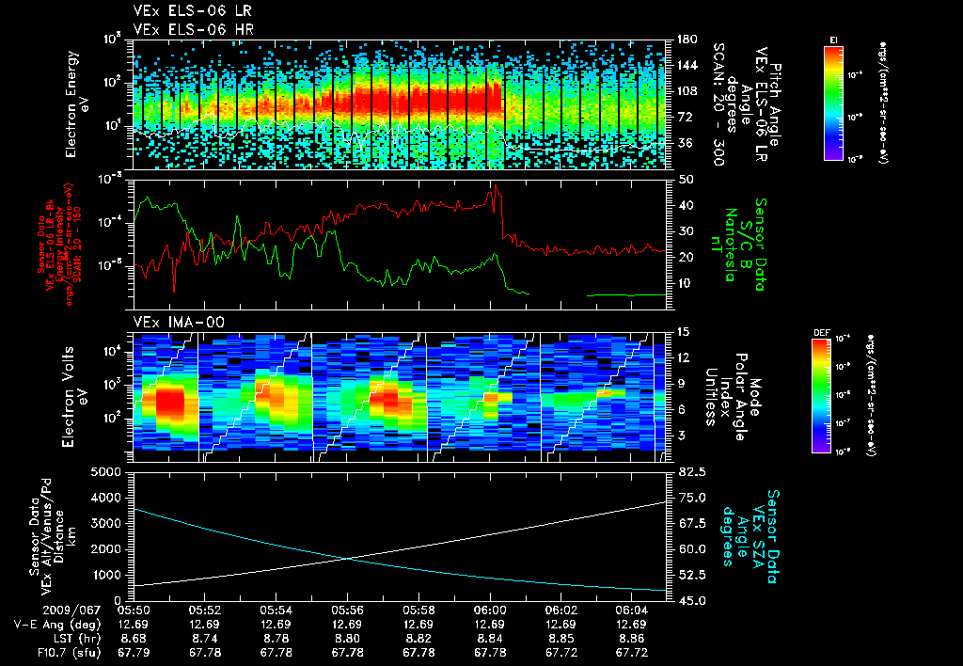Screen dimensions: 963x666
Task: Click the LST value 8.82
Action: pos(418,639)
